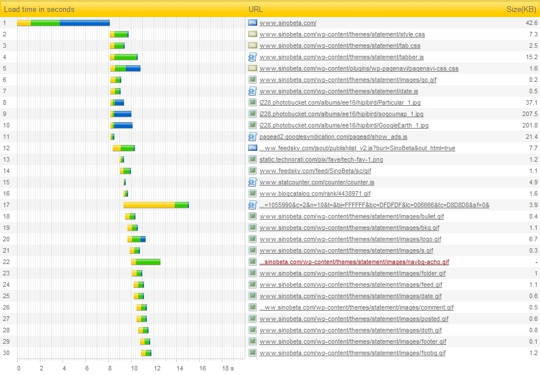Screen dimensions: 540x375
Task: Click the 201.8 size value
Action: coord(530,125)
